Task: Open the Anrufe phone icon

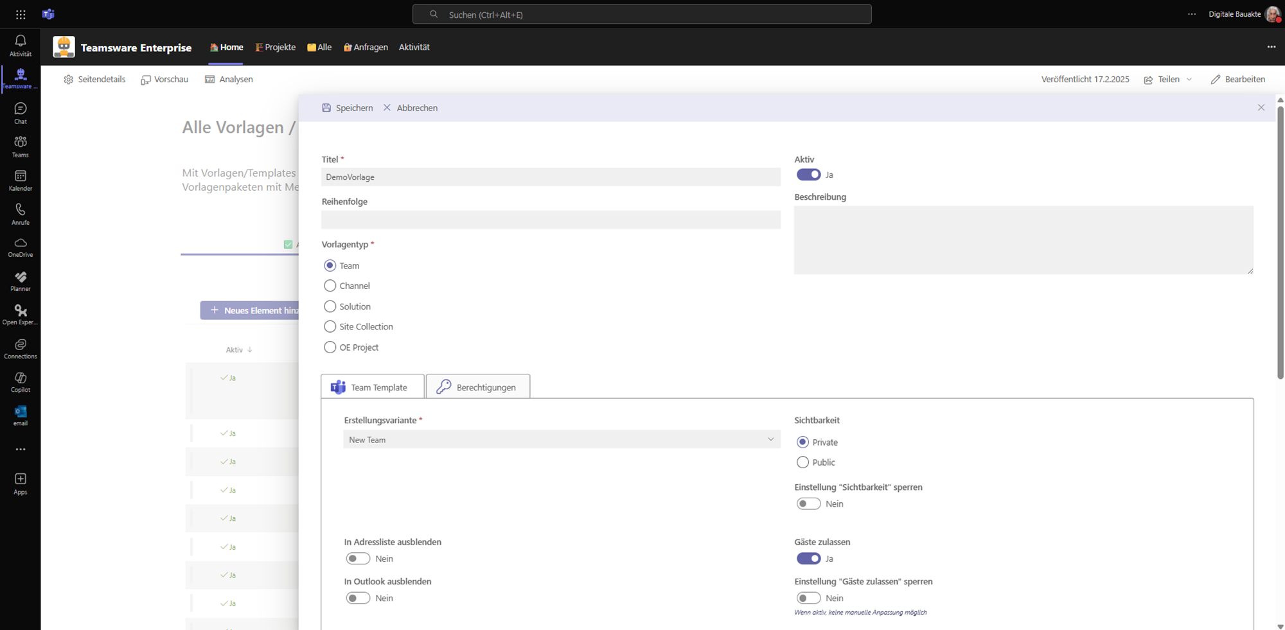Action: [21, 213]
